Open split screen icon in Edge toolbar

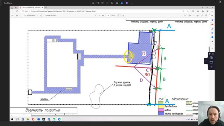pyautogui.click(x=193, y=11)
